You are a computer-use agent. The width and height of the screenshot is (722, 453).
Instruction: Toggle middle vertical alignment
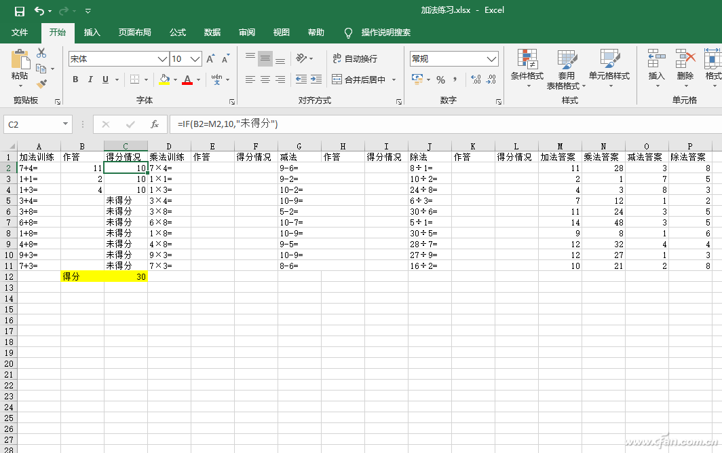pos(265,58)
